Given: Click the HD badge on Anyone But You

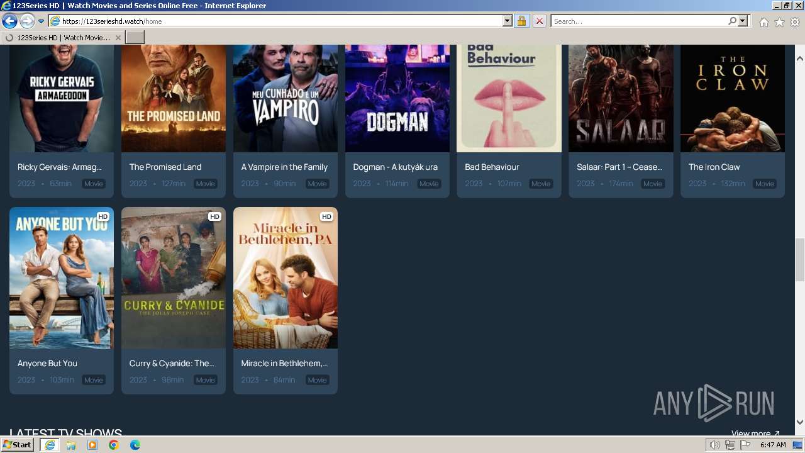Looking at the screenshot, I should pyautogui.click(x=103, y=216).
